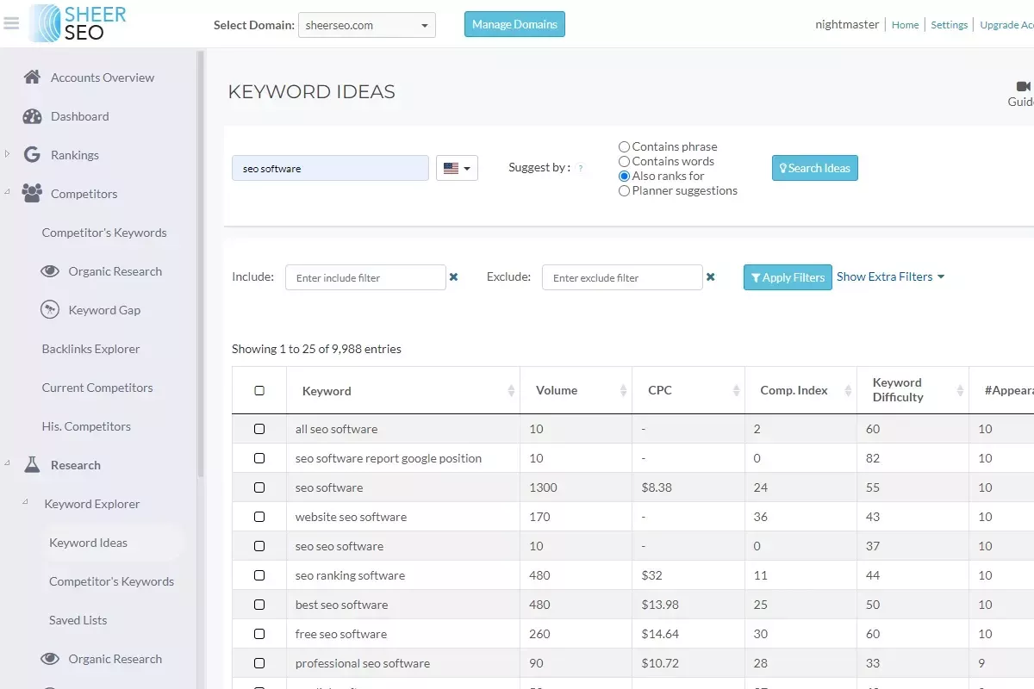Click the Guide video camera icon
Screen dimensions: 1034x689
(x=1023, y=86)
